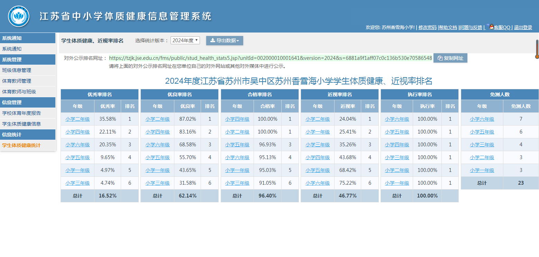Open 小学四年级 link in 合格率排名 table

237,119
